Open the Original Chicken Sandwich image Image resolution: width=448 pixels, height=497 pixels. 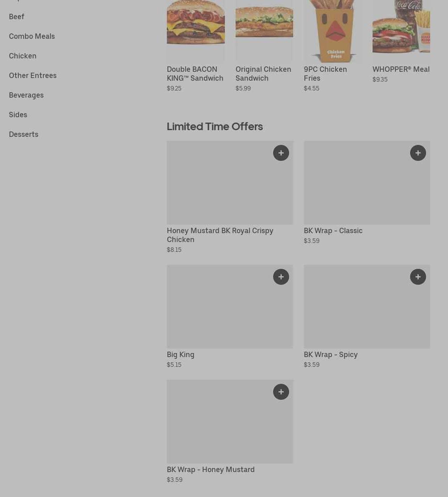(264, 31)
